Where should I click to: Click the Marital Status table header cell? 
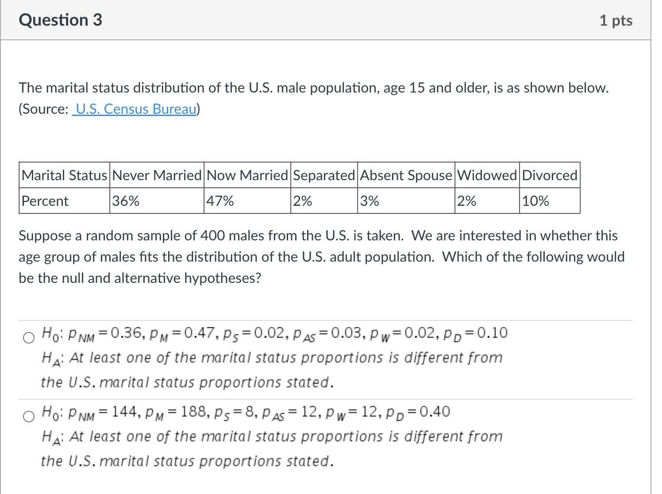pos(64,175)
